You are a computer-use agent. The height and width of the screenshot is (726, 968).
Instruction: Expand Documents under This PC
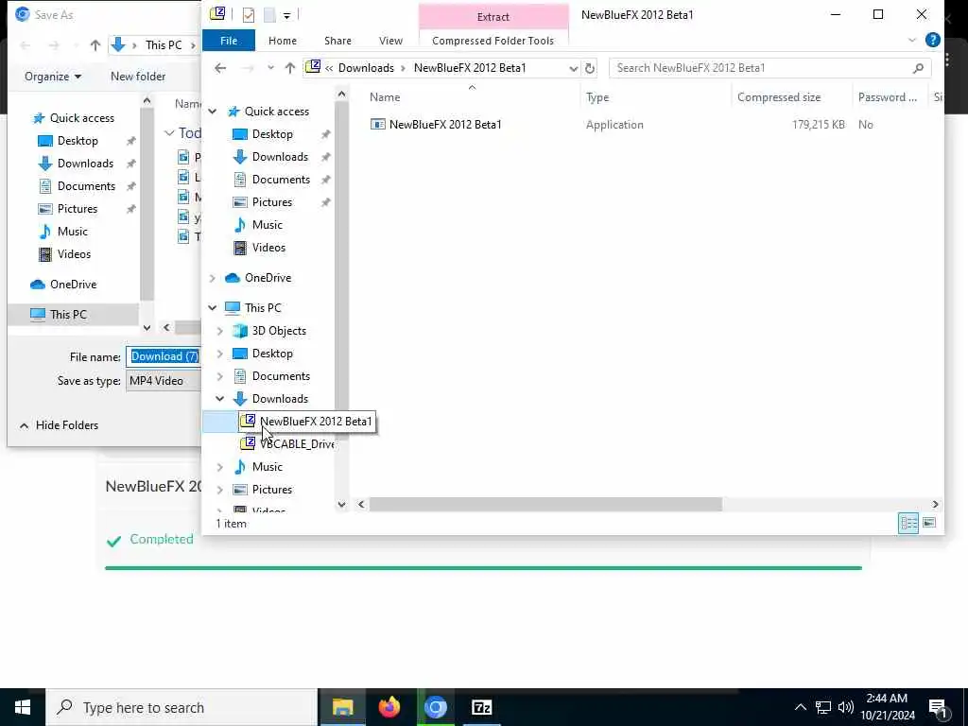[x=219, y=376]
